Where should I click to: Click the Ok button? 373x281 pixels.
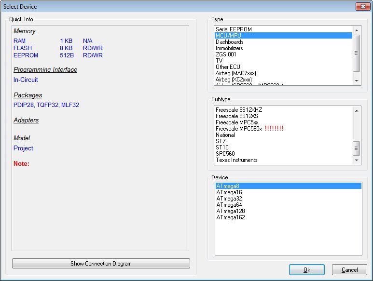pyautogui.click(x=307, y=270)
